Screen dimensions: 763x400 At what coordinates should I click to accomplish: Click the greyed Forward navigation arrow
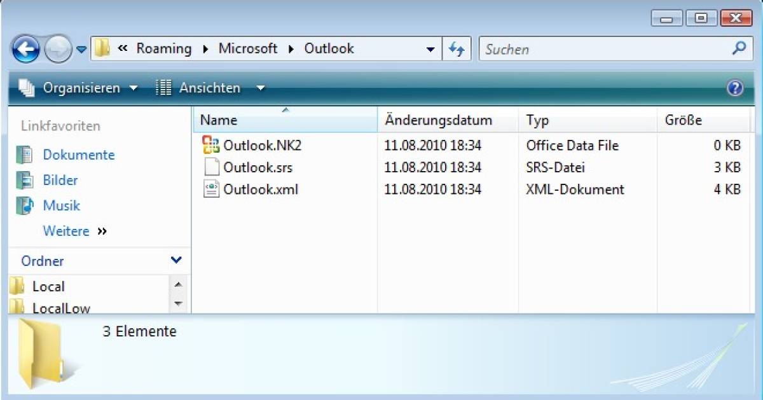[58, 48]
